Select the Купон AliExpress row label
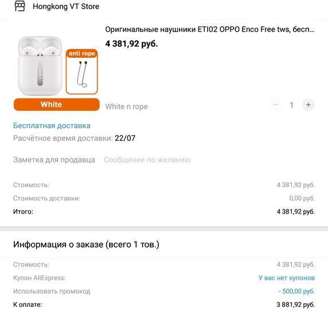The width and height of the screenshot is (328, 312). (40, 278)
